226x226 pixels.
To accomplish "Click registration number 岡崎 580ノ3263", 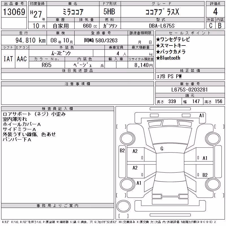I will (101, 40).
